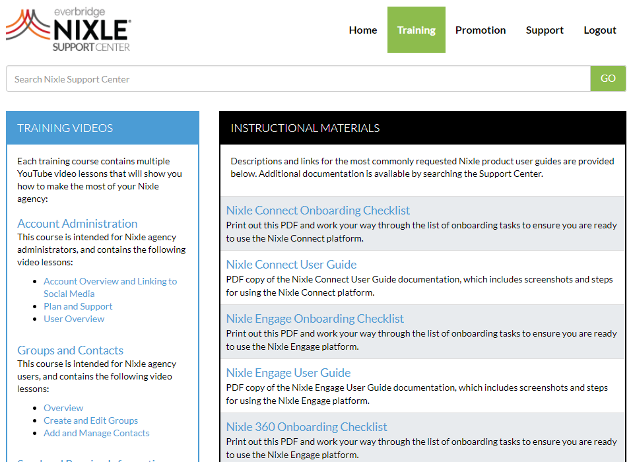Image resolution: width=633 pixels, height=462 pixels.
Task: Focus the Search Nixle Support Center field
Action: (x=298, y=79)
